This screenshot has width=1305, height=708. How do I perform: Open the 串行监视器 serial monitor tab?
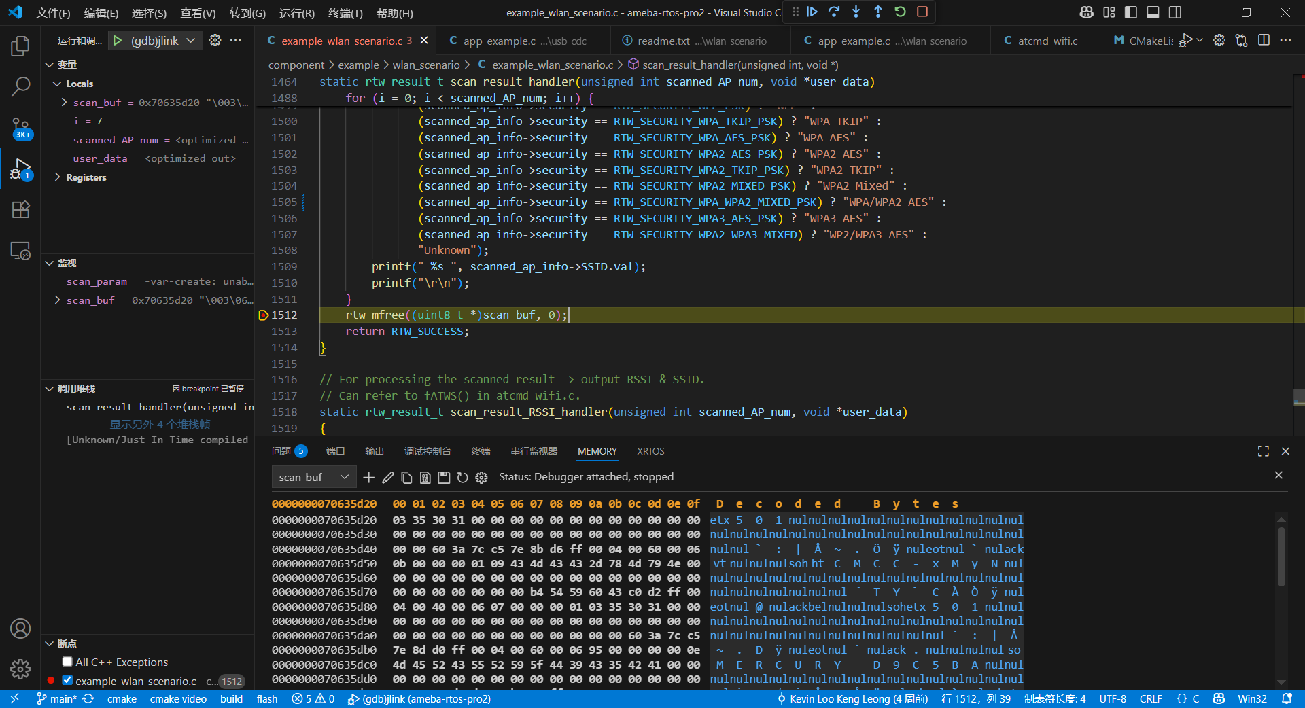534,451
